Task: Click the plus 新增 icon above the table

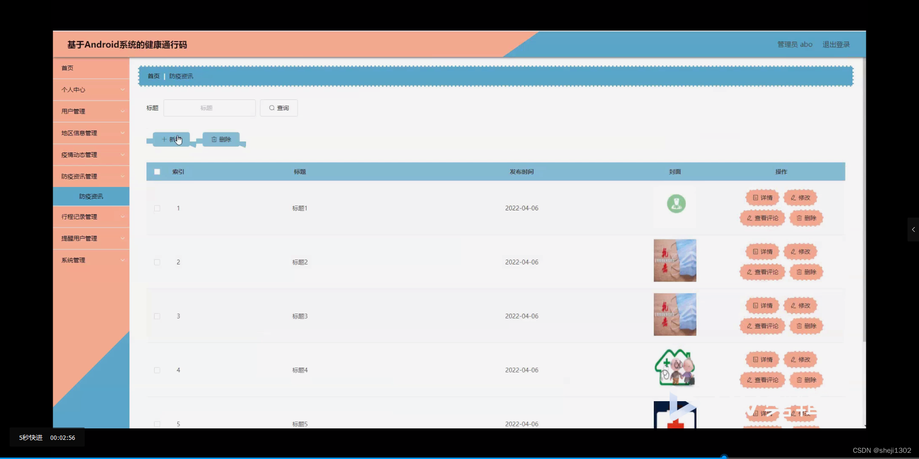Action: point(165,139)
